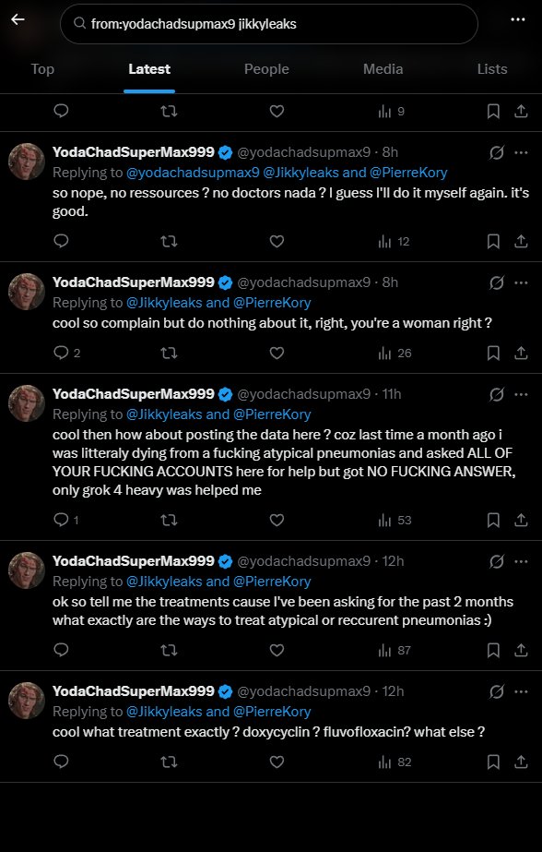Open @PierreKory link in the 11h post

[272, 414]
